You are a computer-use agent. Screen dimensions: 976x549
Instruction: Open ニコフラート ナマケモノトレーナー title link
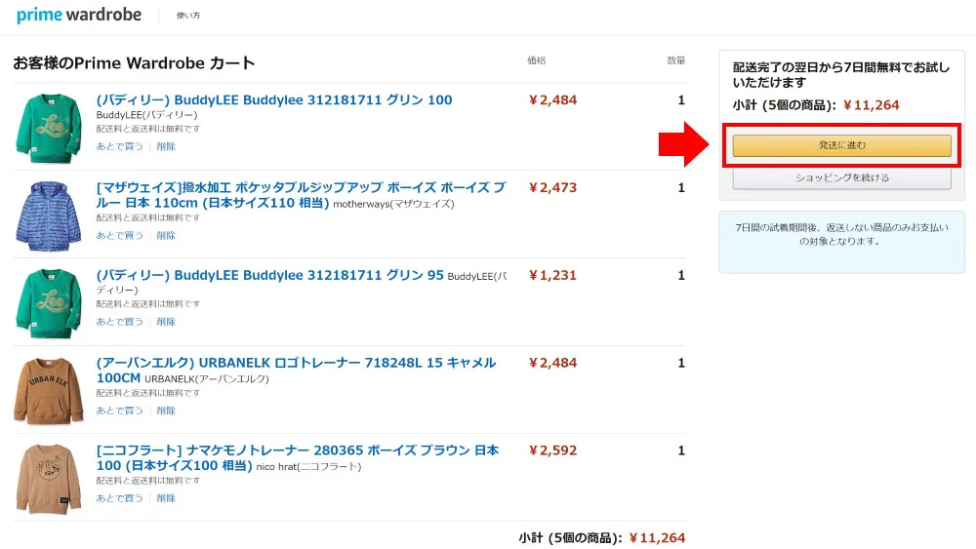point(297,451)
